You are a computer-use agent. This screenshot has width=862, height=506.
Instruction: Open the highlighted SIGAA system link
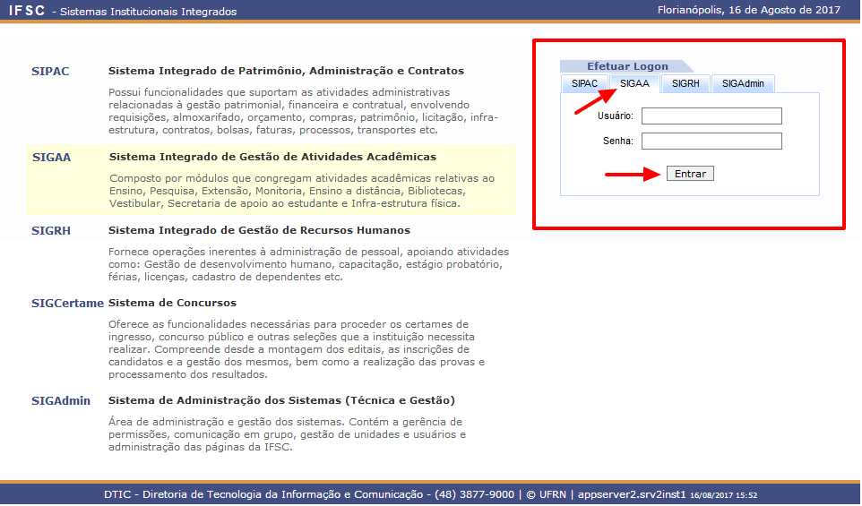pyautogui.click(x=51, y=157)
